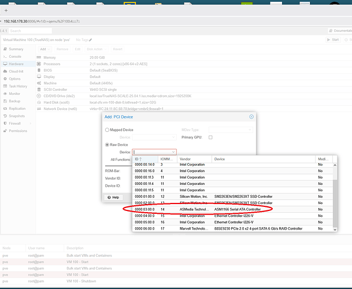352x289 pixels.
Task: Expand the Firewall submenu arrow
Action: tap(32, 123)
